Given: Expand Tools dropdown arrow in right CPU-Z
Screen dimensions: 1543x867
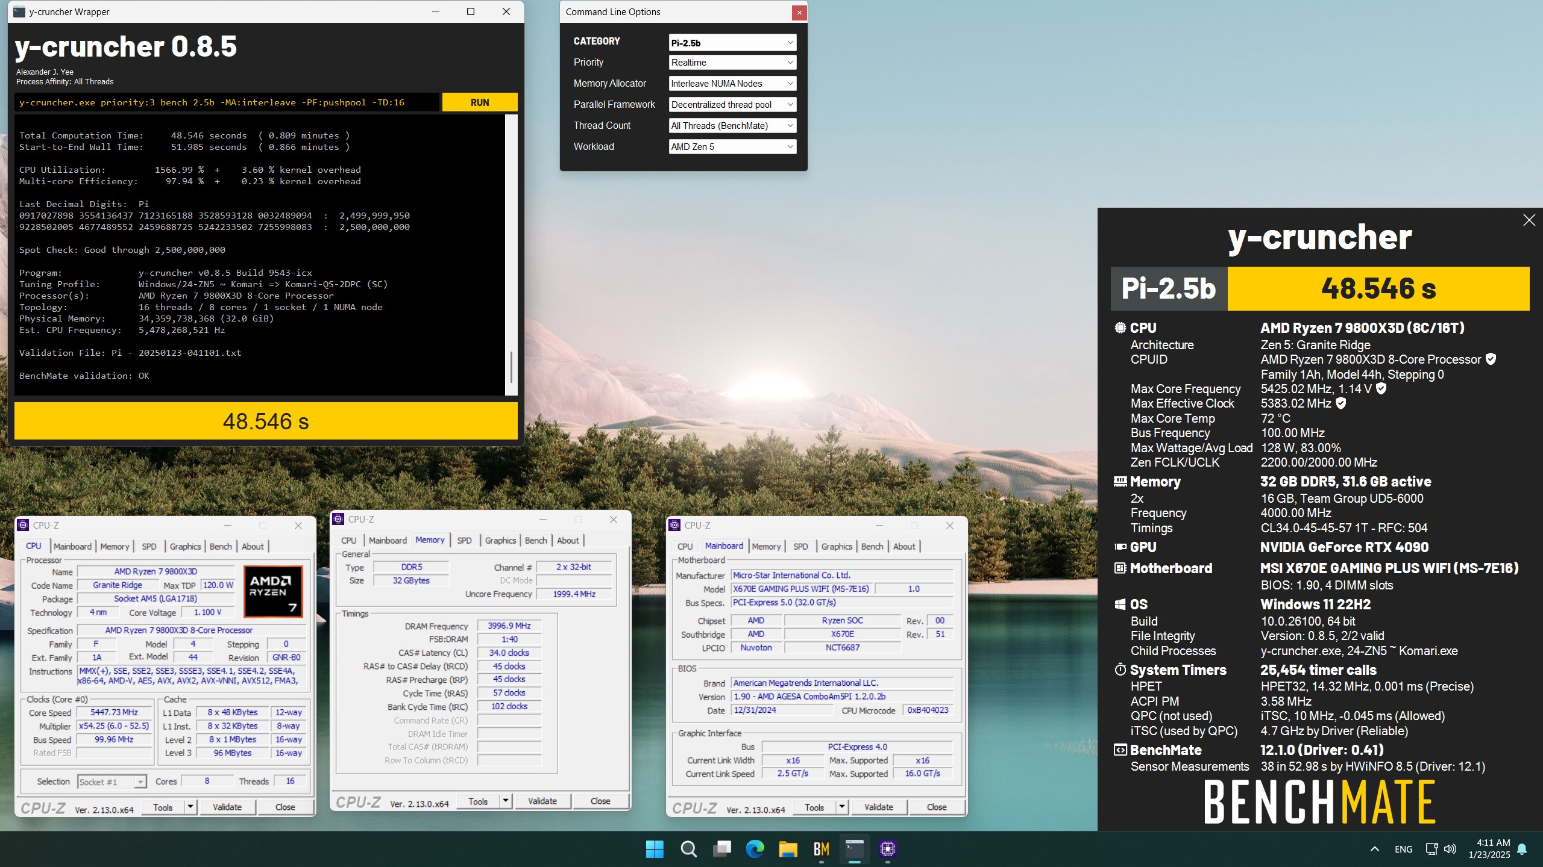Looking at the screenshot, I should point(842,807).
